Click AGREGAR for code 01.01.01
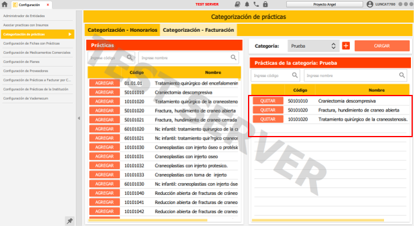 pos(105,83)
